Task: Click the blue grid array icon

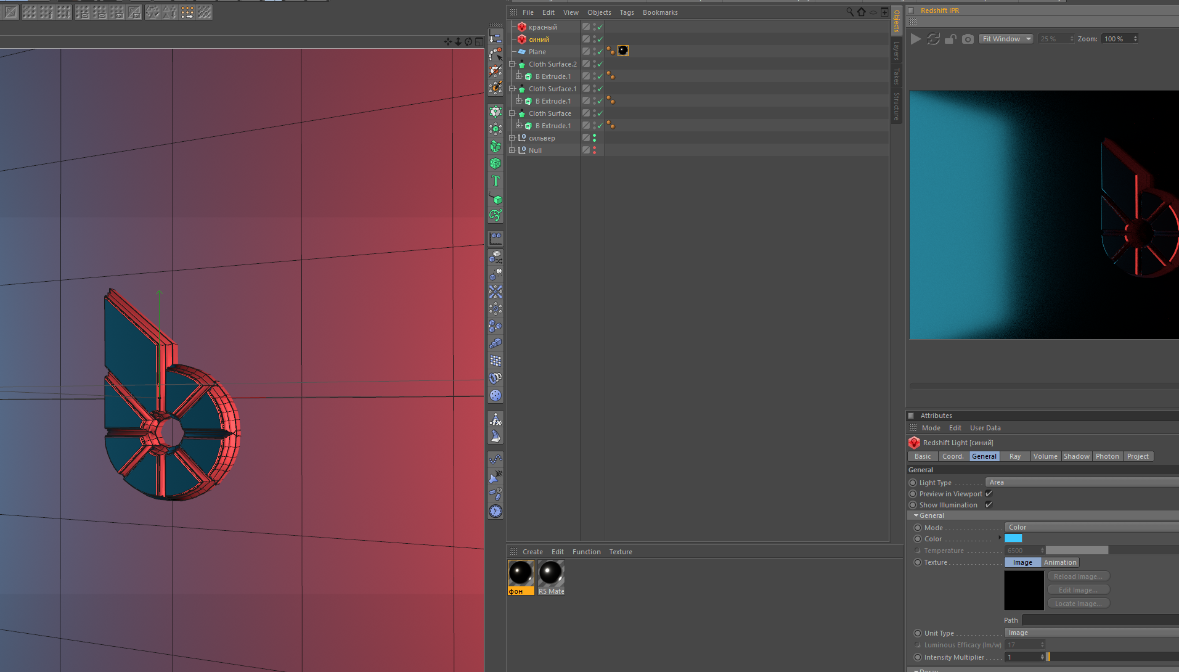Action: coord(496,361)
